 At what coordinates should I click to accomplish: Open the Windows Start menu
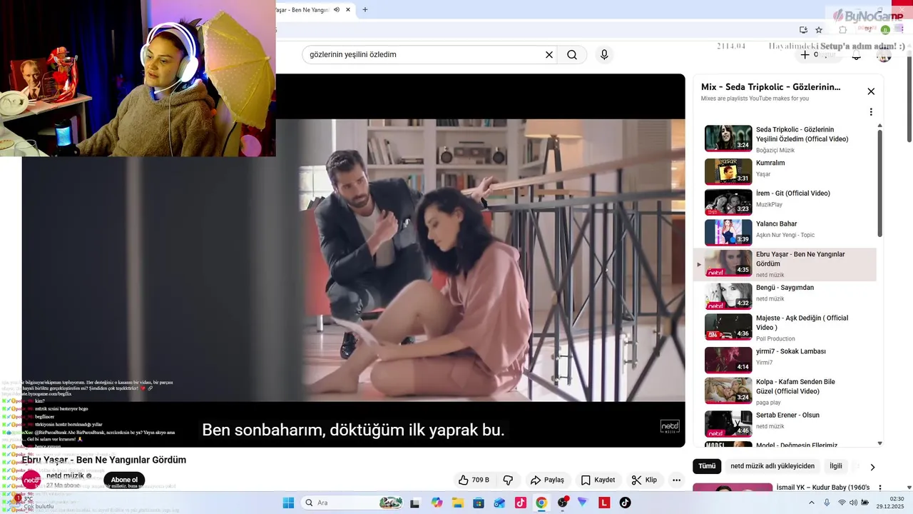pyautogui.click(x=288, y=503)
